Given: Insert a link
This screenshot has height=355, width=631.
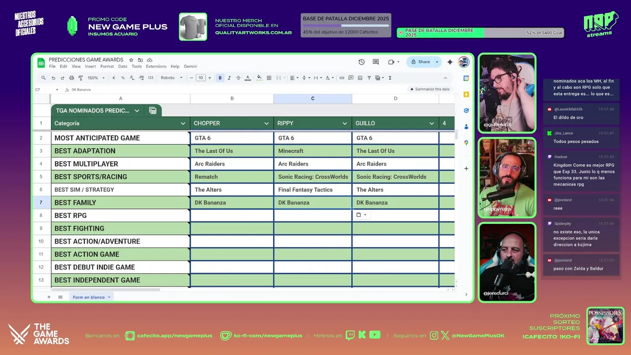Looking at the screenshot, I should click(342, 78).
